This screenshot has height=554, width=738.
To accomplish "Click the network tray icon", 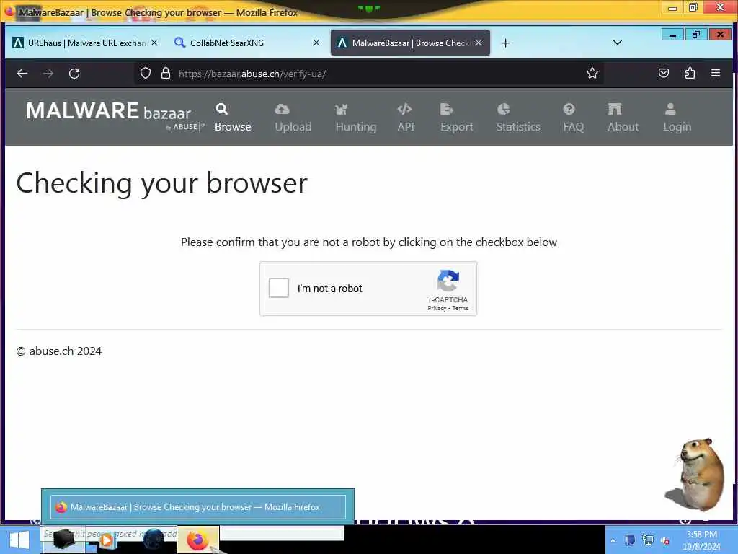I will click(648, 540).
